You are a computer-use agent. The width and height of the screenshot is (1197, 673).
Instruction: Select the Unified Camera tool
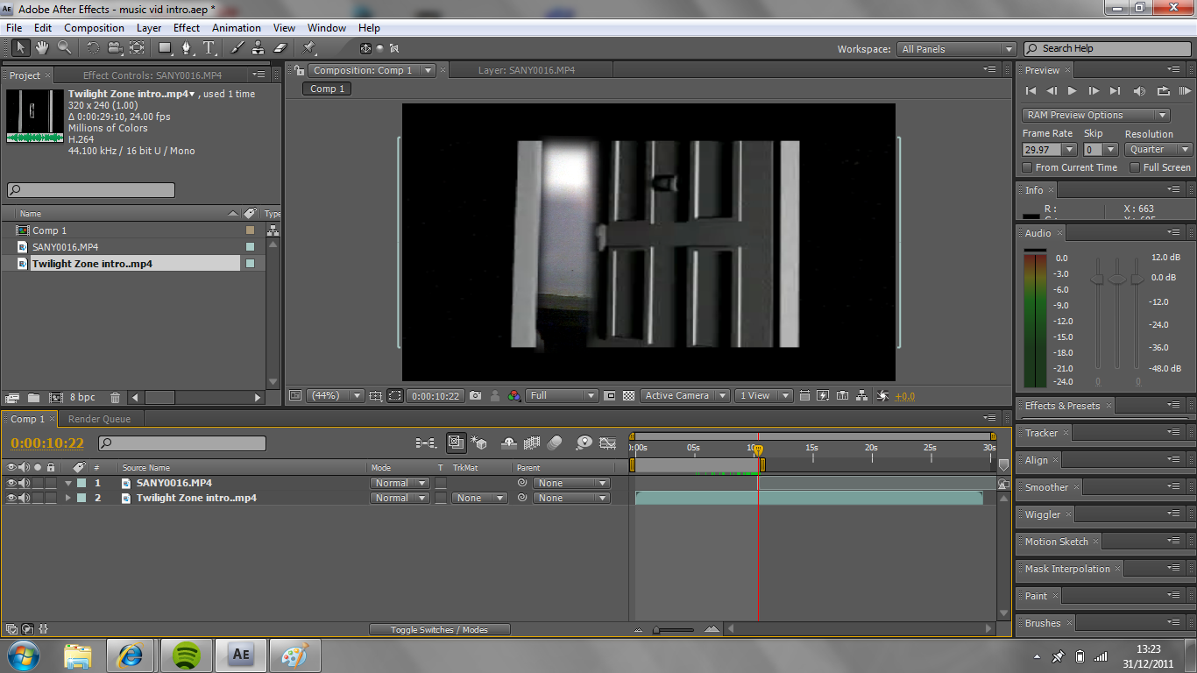114,47
